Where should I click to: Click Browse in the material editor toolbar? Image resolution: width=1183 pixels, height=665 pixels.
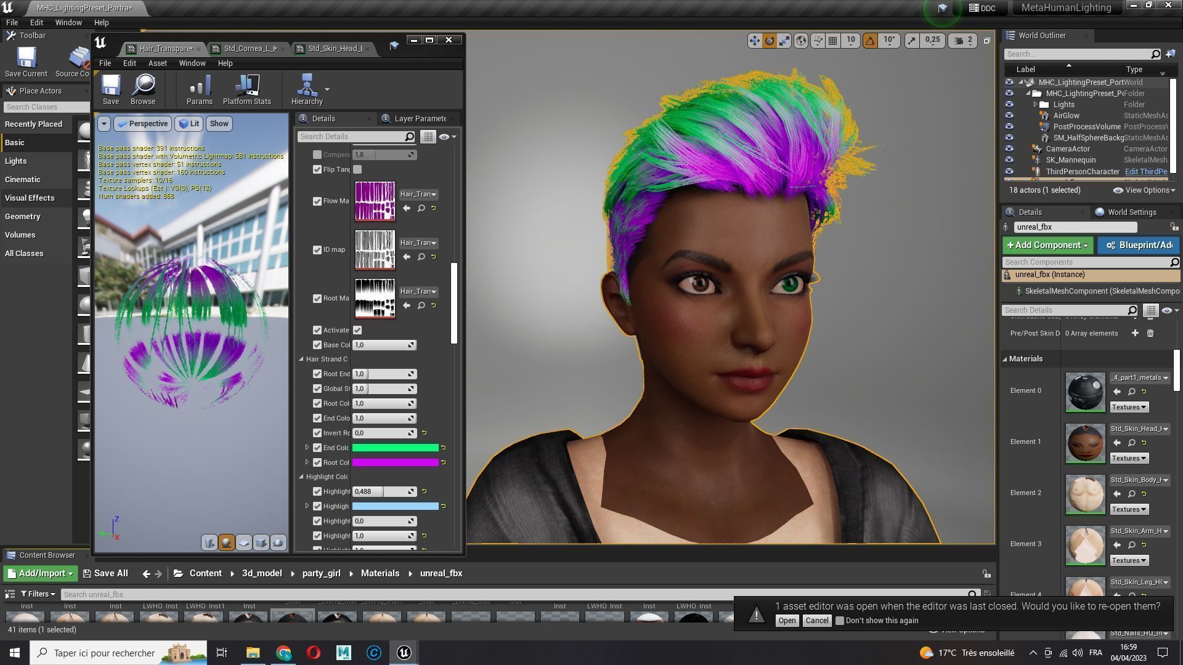[x=143, y=89]
